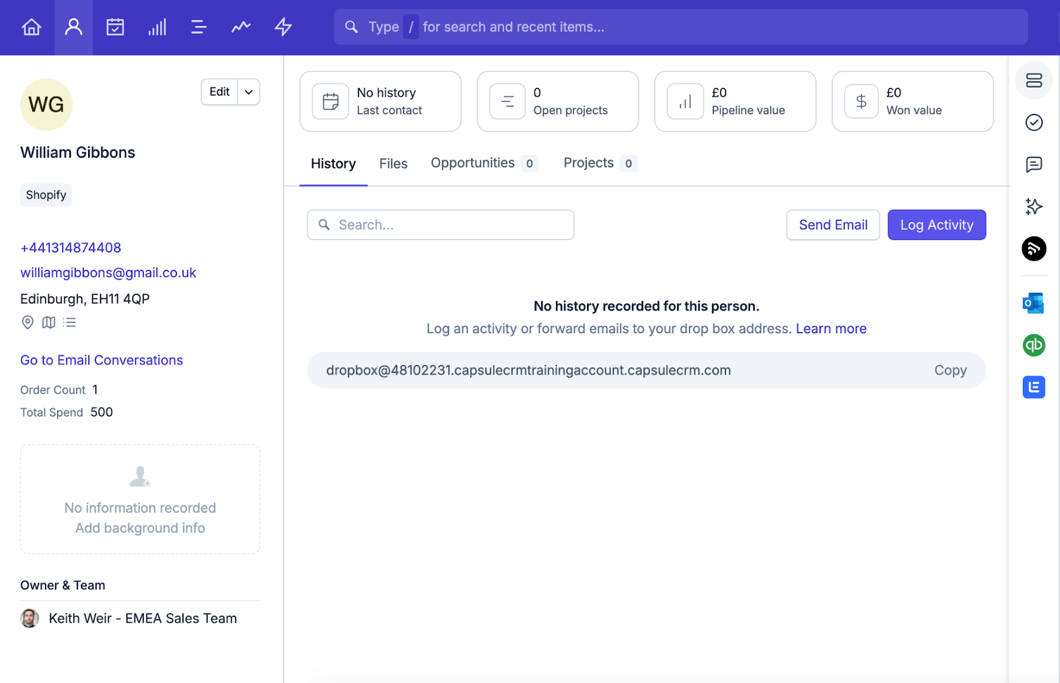1060x683 pixels.
Task: Go to the Home dashboard icon
Action: coord(31,27)
